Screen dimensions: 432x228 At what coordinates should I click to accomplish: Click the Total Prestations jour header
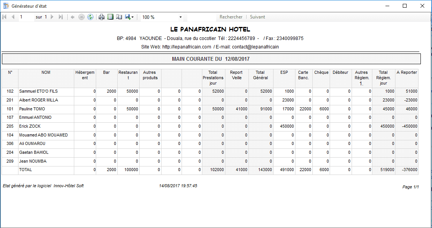coord(213,78)
